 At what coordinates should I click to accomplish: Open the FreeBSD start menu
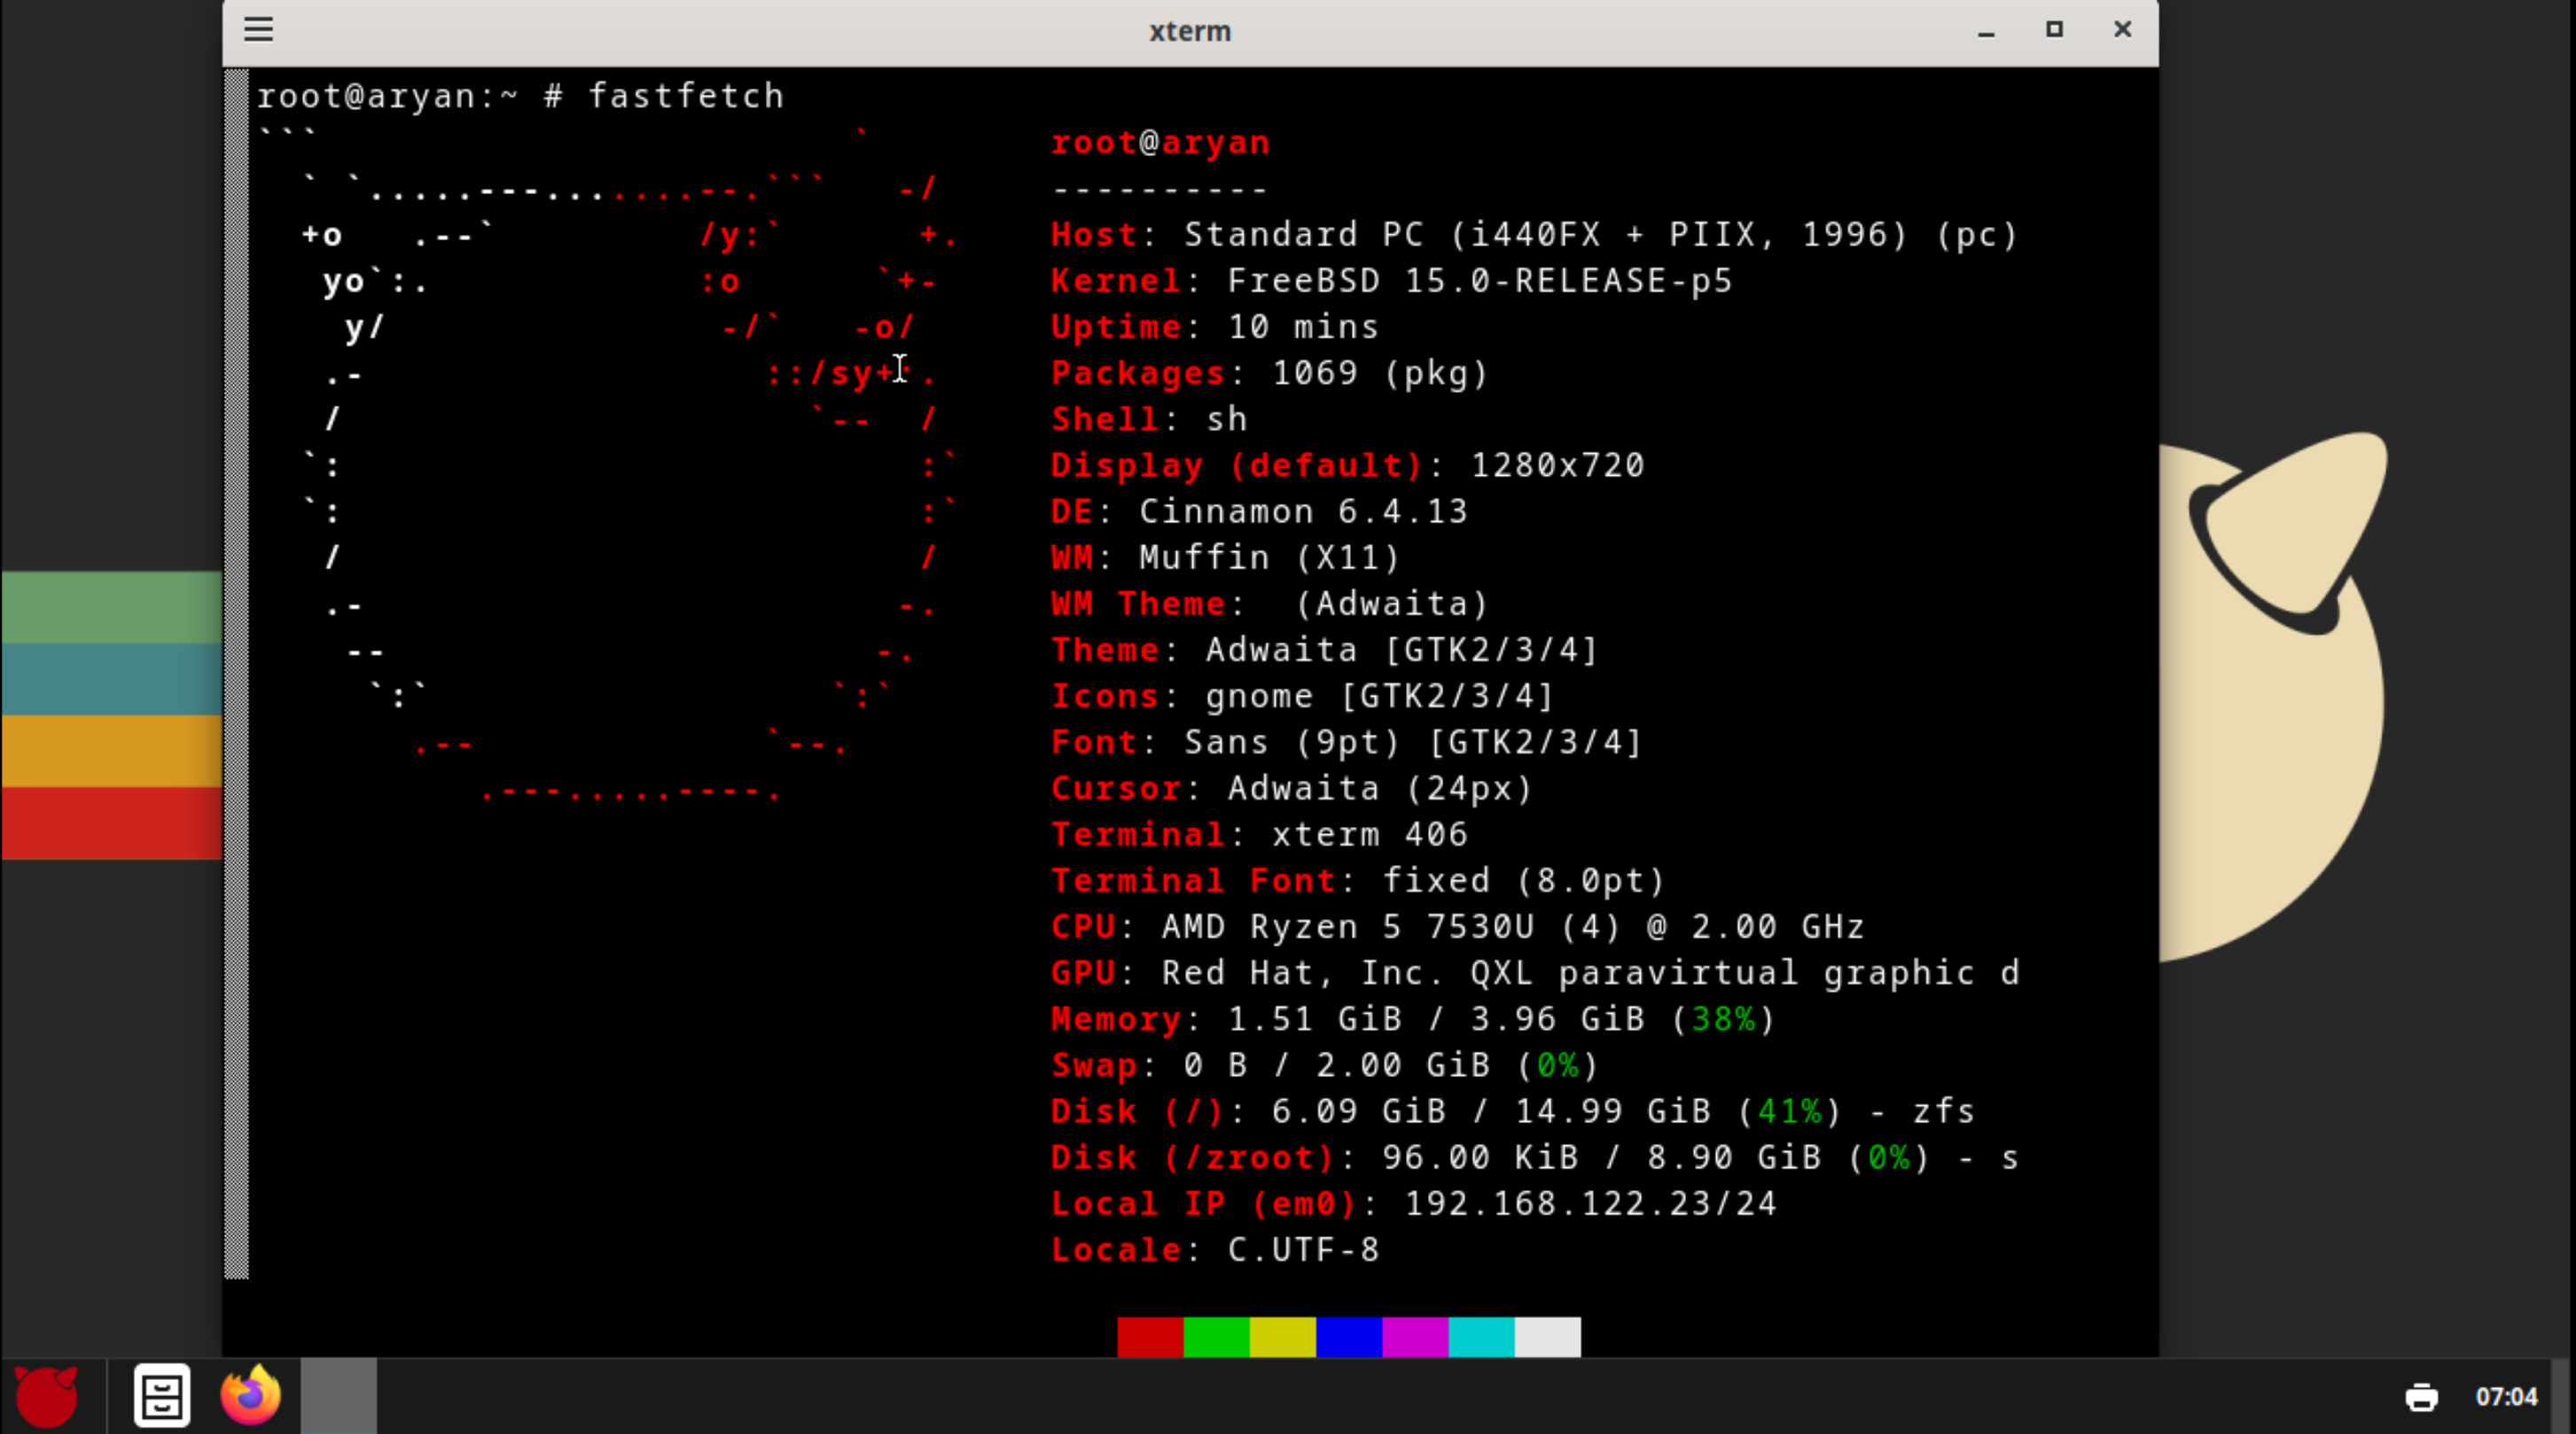click(46, 1396)
